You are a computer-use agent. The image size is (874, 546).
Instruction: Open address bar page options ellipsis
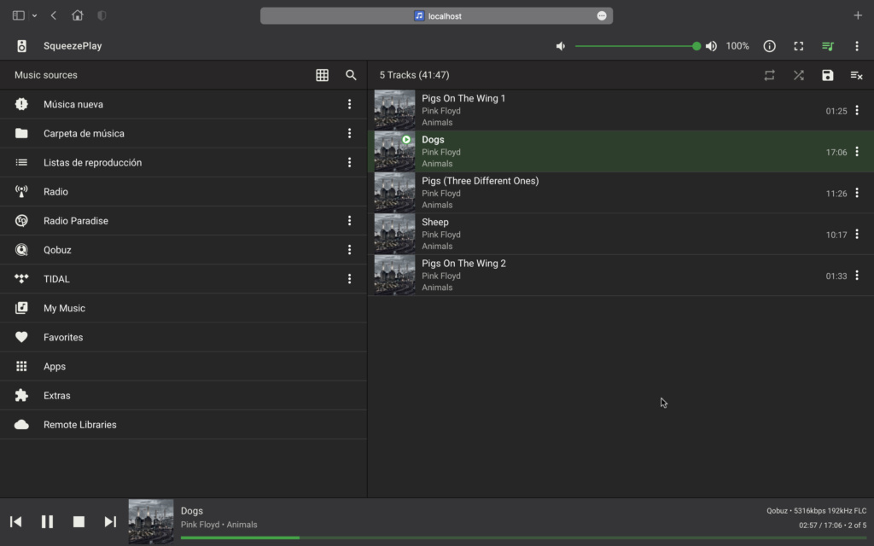click(602, 15)
